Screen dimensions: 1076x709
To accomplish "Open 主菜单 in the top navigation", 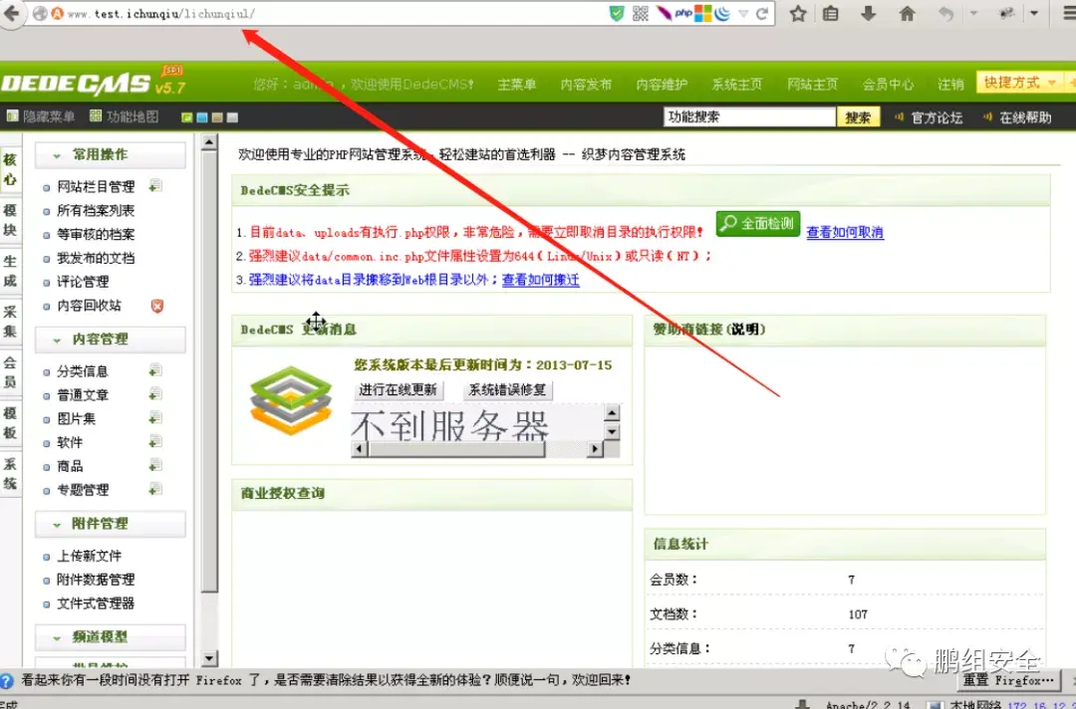I will click(x=517, y=85).
